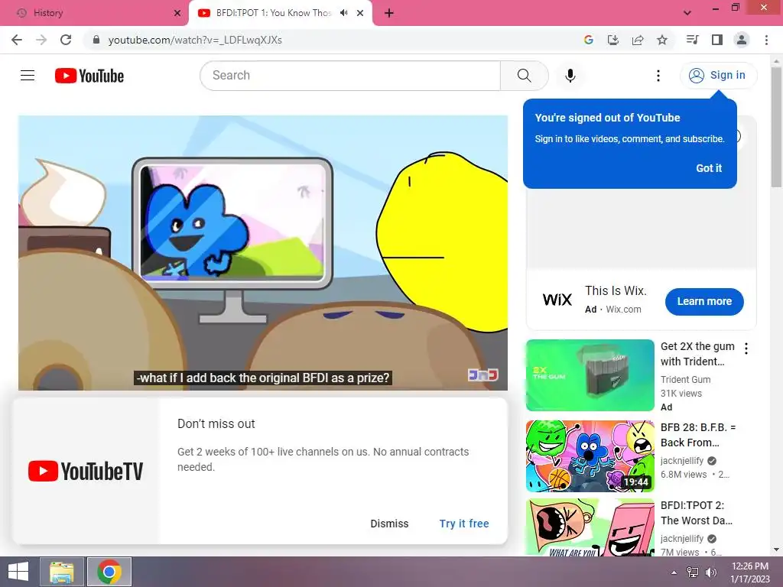This screenshot has width=783, height=587.
Task: Click 'You're signed out of YouTube' text
Action: [x=607, y=118]
